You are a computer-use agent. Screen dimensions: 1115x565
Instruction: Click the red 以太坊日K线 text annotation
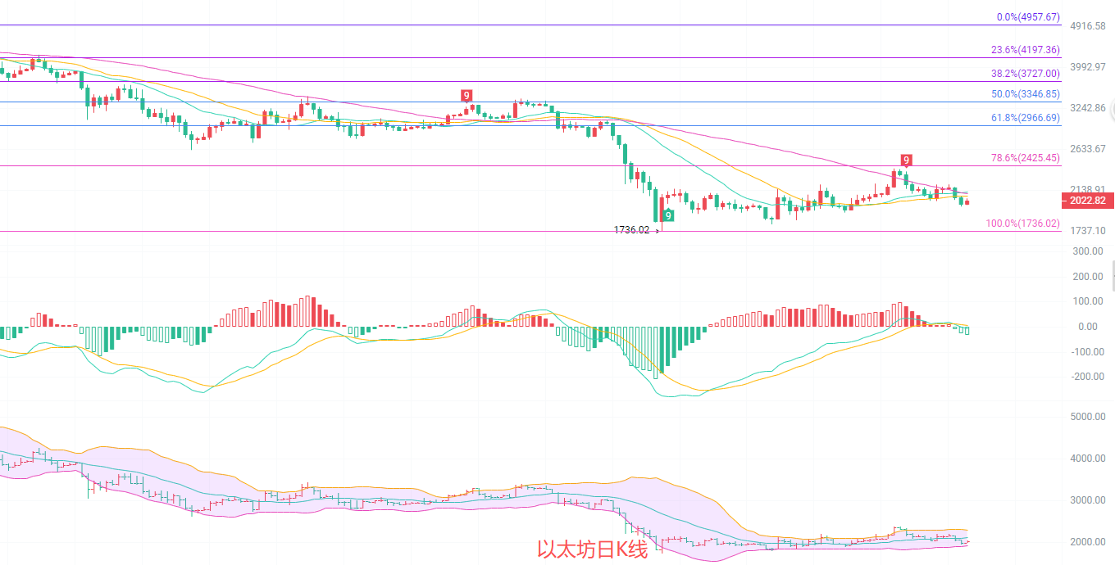[592, 549]
